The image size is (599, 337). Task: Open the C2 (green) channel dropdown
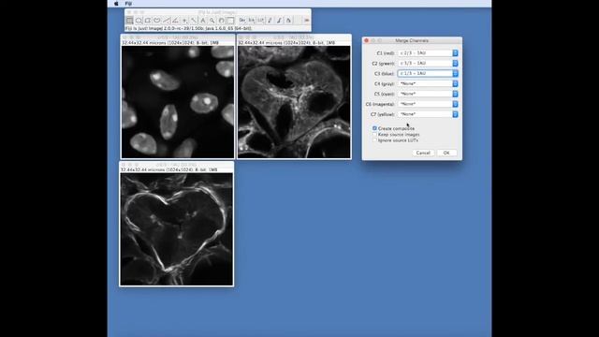[x=428, y=63]
